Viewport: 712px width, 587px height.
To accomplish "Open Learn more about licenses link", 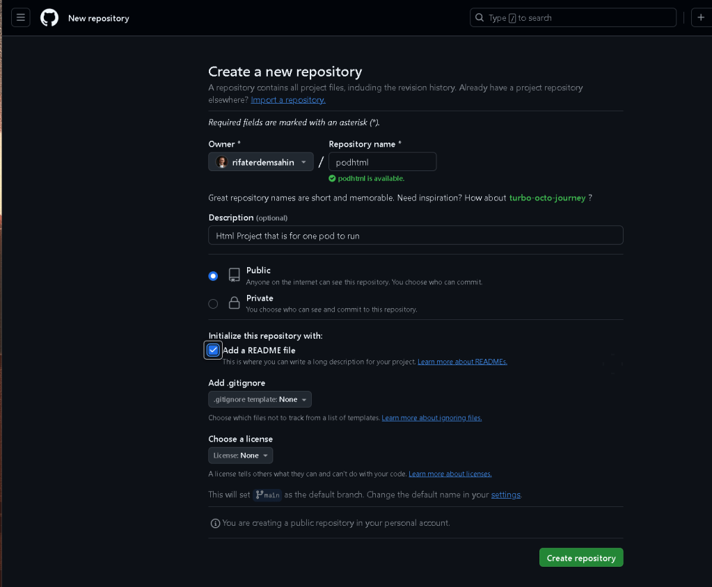I will pos(450,474).
